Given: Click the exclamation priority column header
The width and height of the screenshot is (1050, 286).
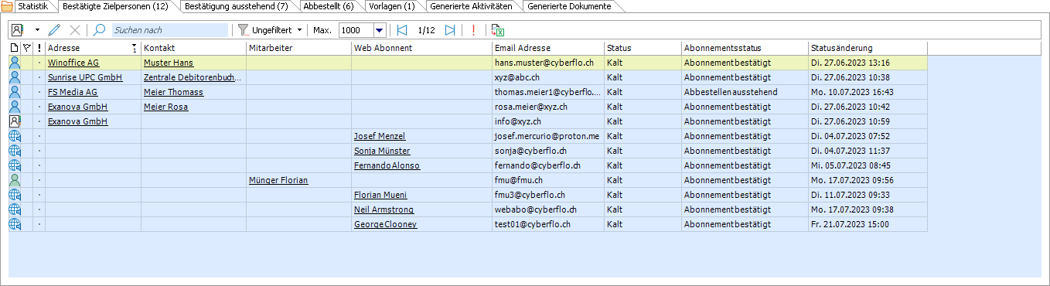Looking at the screenshot, I should [x=39, y=48].
